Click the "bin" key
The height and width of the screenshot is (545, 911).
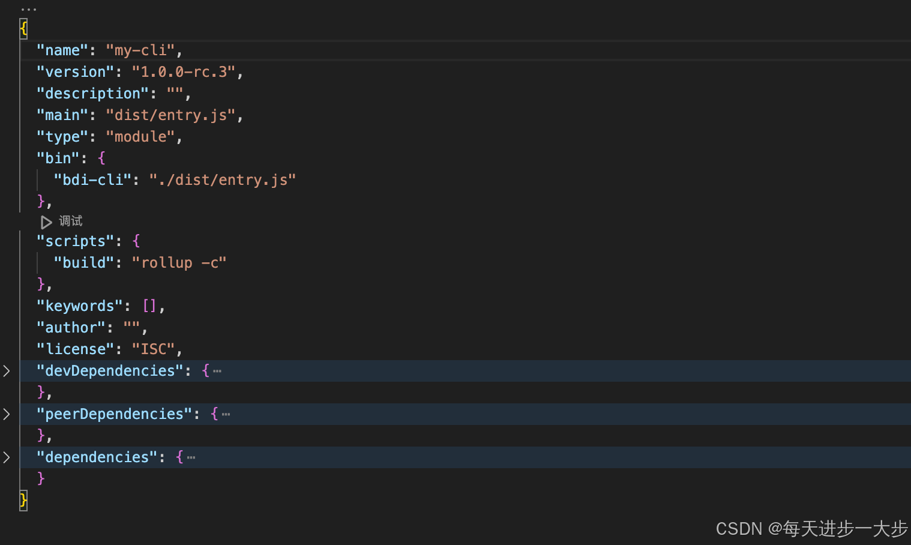click(x=58, y=158)
